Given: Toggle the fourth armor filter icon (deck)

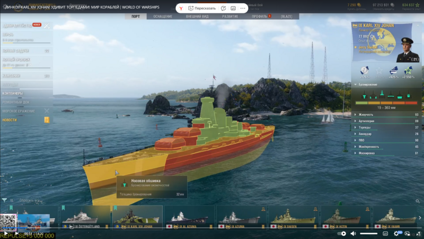Looking at the screenshot, I should 391,95.
